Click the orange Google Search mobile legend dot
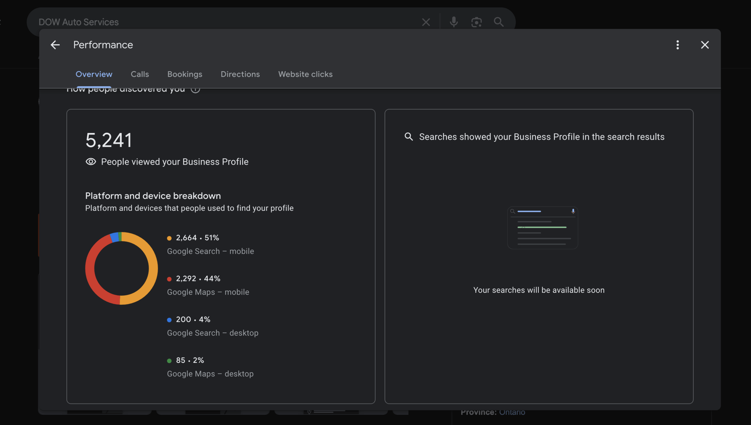 coord(169,238)
